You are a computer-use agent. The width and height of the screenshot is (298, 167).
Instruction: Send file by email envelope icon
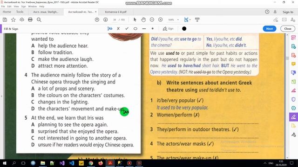point(284,19)
